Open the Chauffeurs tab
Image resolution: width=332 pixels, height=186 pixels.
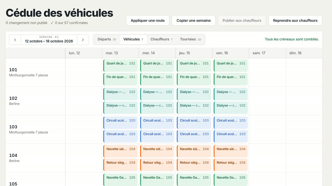point(162,39)
